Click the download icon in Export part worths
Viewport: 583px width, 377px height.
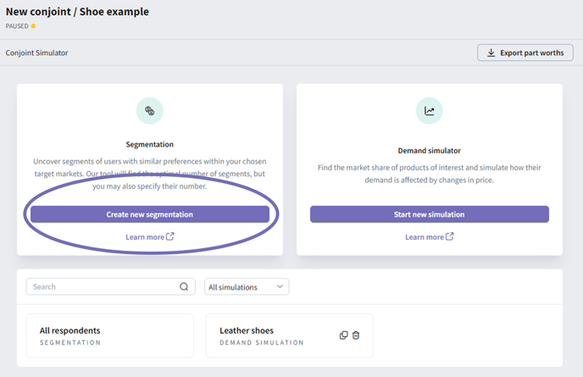[x=491, y=53]
